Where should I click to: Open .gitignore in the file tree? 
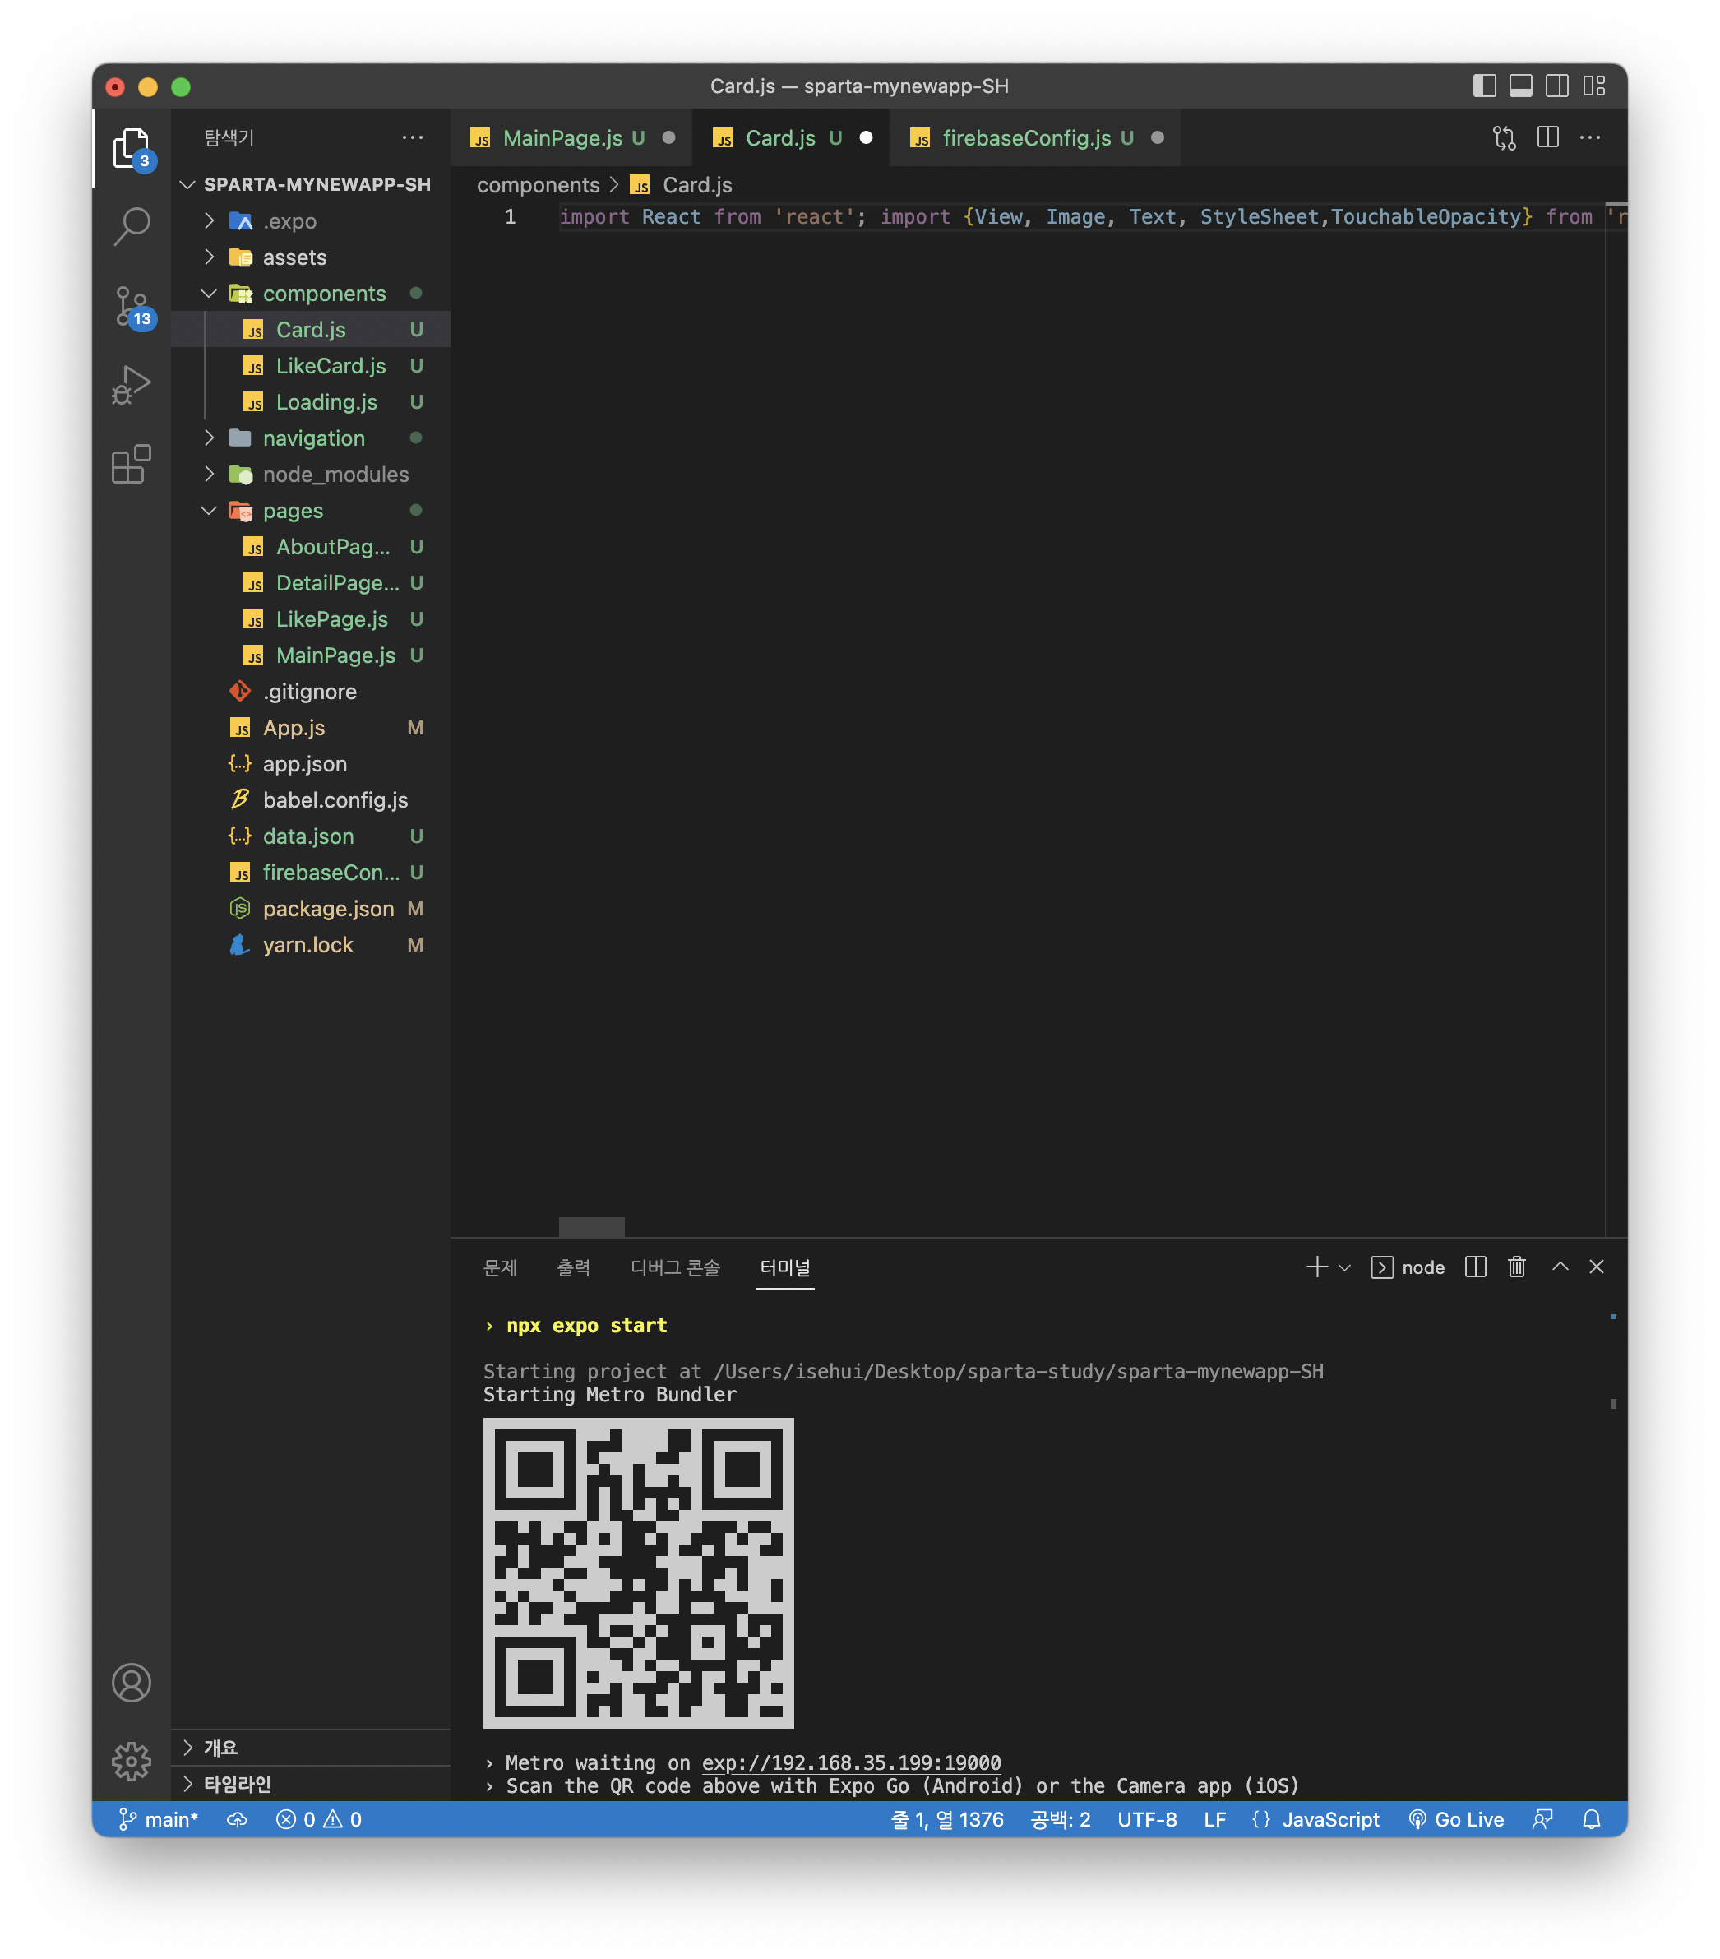(x=311, y=691)
